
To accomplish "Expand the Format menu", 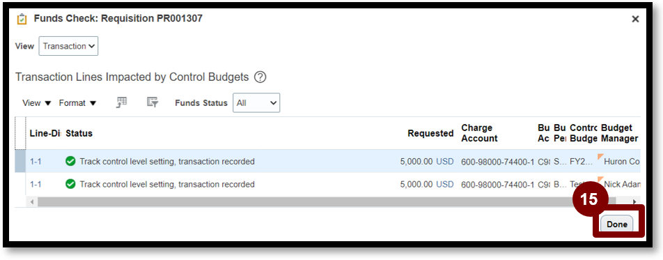I will (78, 103).
